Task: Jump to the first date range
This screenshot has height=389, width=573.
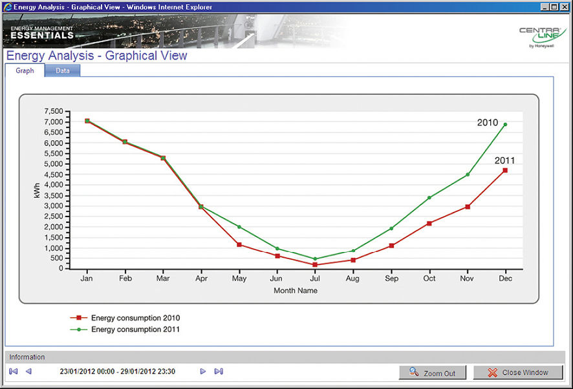Action: [x=14, y=372]
